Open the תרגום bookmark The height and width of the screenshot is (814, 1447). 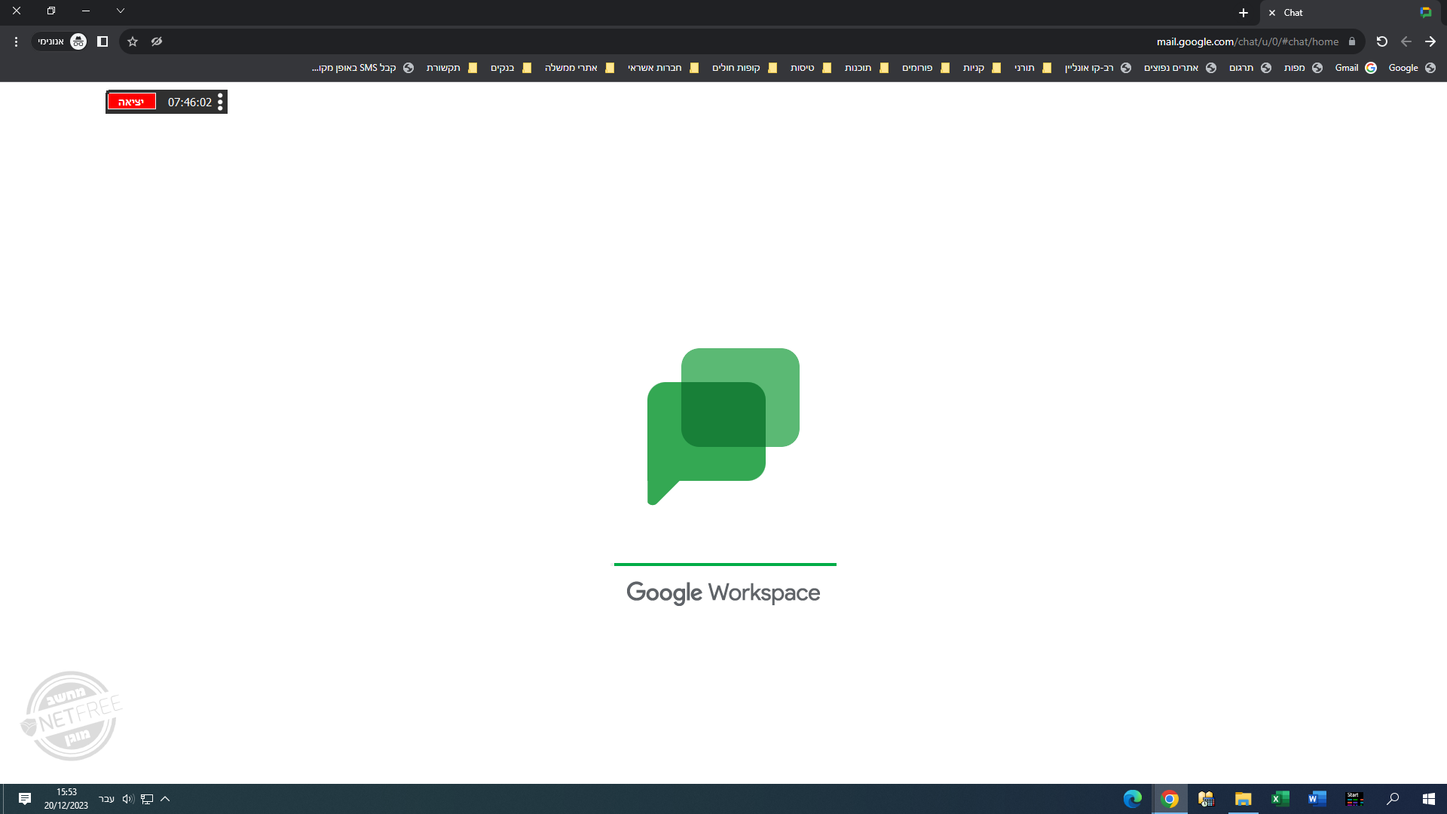1250,68
